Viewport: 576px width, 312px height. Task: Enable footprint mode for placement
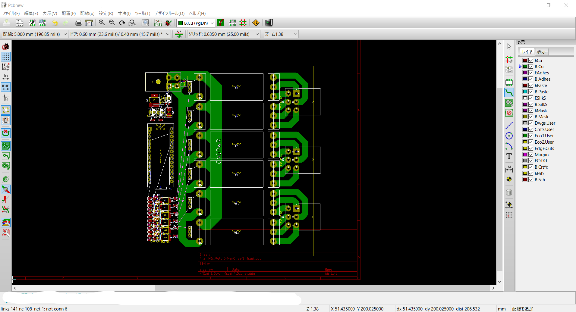tap(233, 23)
